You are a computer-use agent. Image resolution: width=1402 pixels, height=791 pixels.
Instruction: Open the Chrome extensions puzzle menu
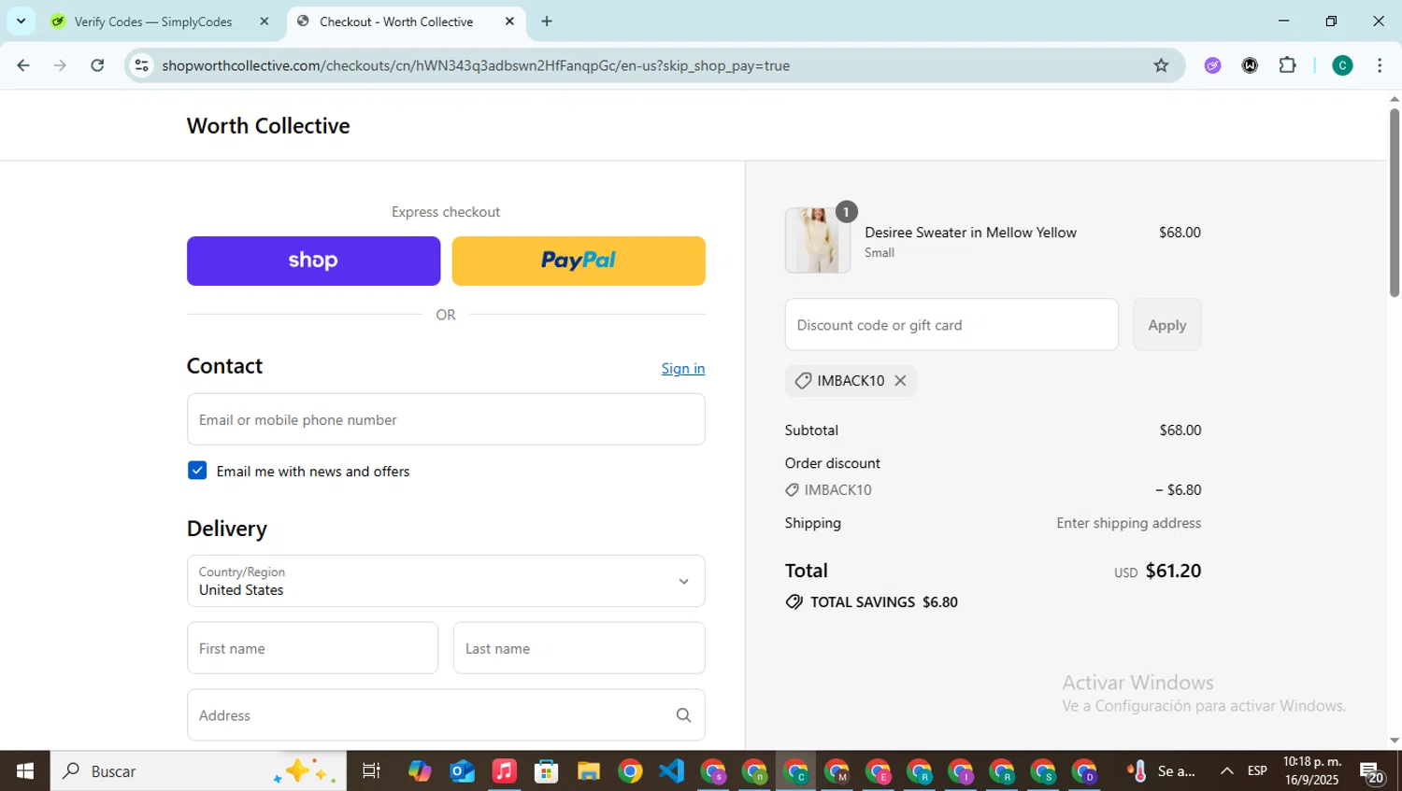(1287, 65)
